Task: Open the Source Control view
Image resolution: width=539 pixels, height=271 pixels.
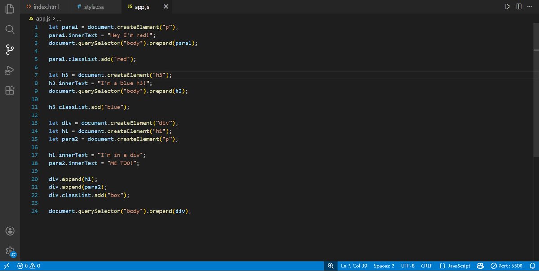Action: click(10, 49)
